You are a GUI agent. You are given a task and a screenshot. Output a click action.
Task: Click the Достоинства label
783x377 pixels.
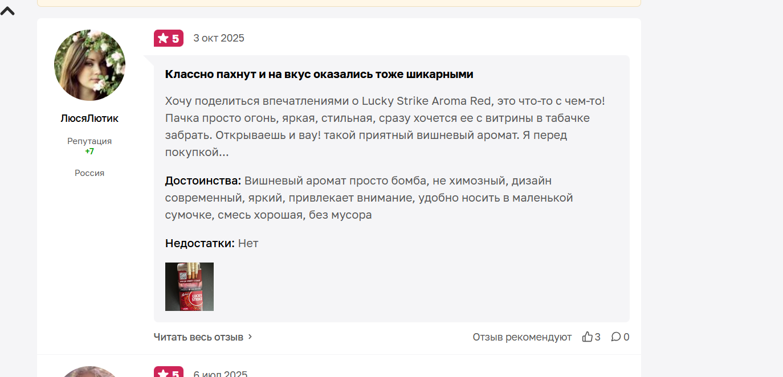203,181
